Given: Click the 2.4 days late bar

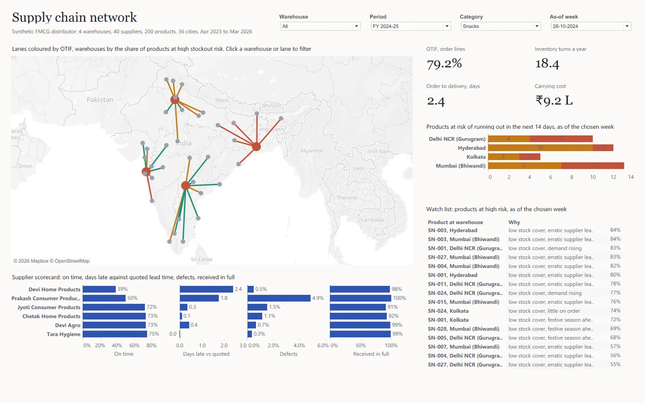Looking at the screenshot, I should tap(206, 289).
